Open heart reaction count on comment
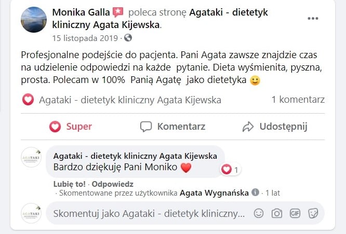Viewport: 346px width, 234px height. click(x=230, y=170)
